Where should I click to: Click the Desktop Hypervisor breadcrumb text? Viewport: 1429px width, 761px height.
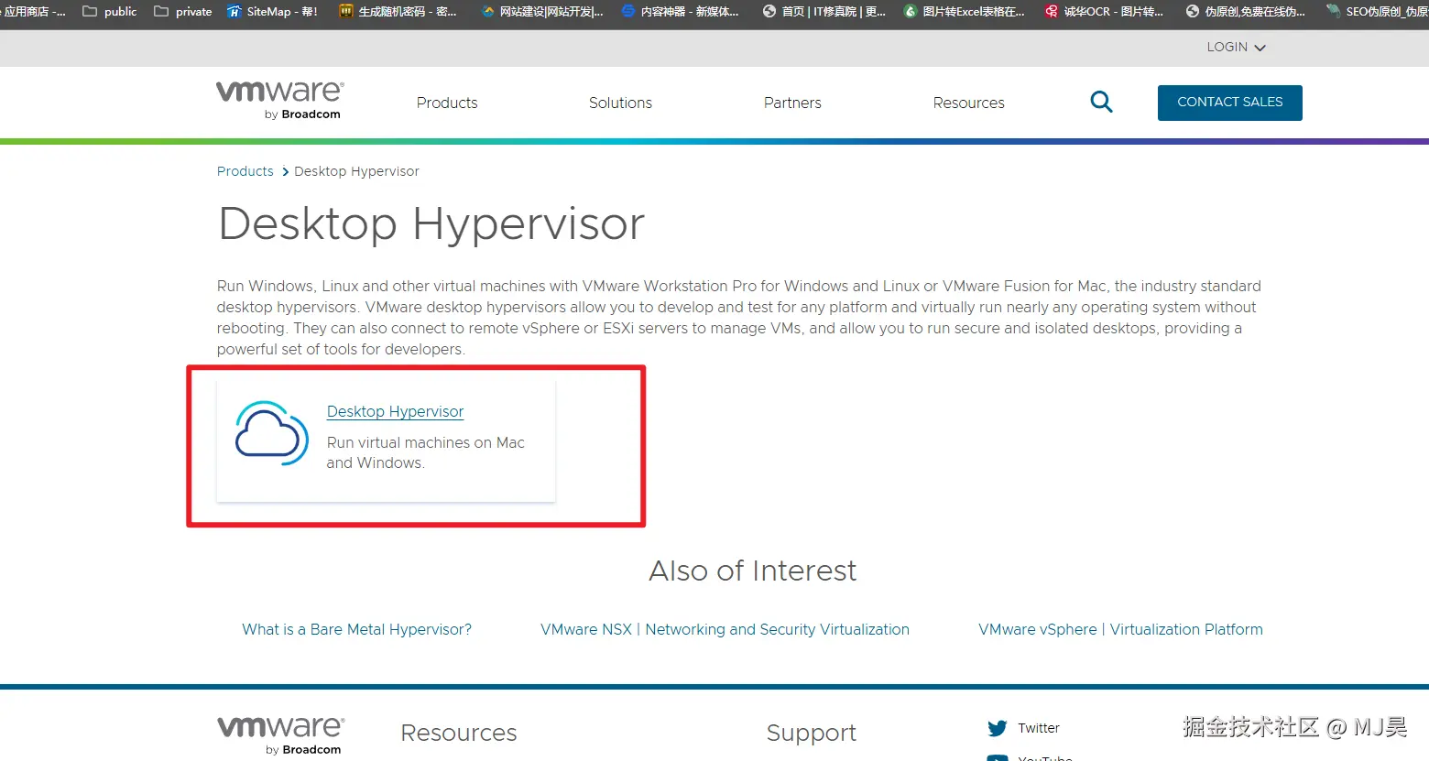(356, 171)
